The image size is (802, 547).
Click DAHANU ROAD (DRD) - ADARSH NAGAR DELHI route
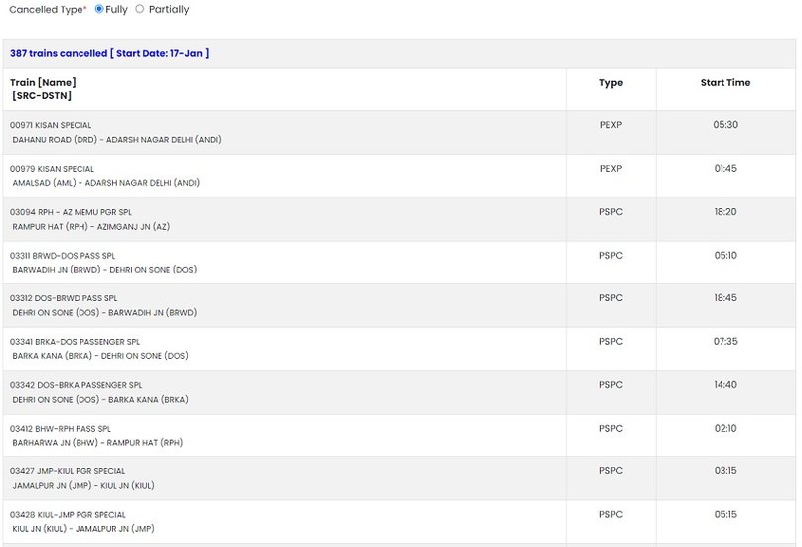pyautogui.click(x=116, y=139)
